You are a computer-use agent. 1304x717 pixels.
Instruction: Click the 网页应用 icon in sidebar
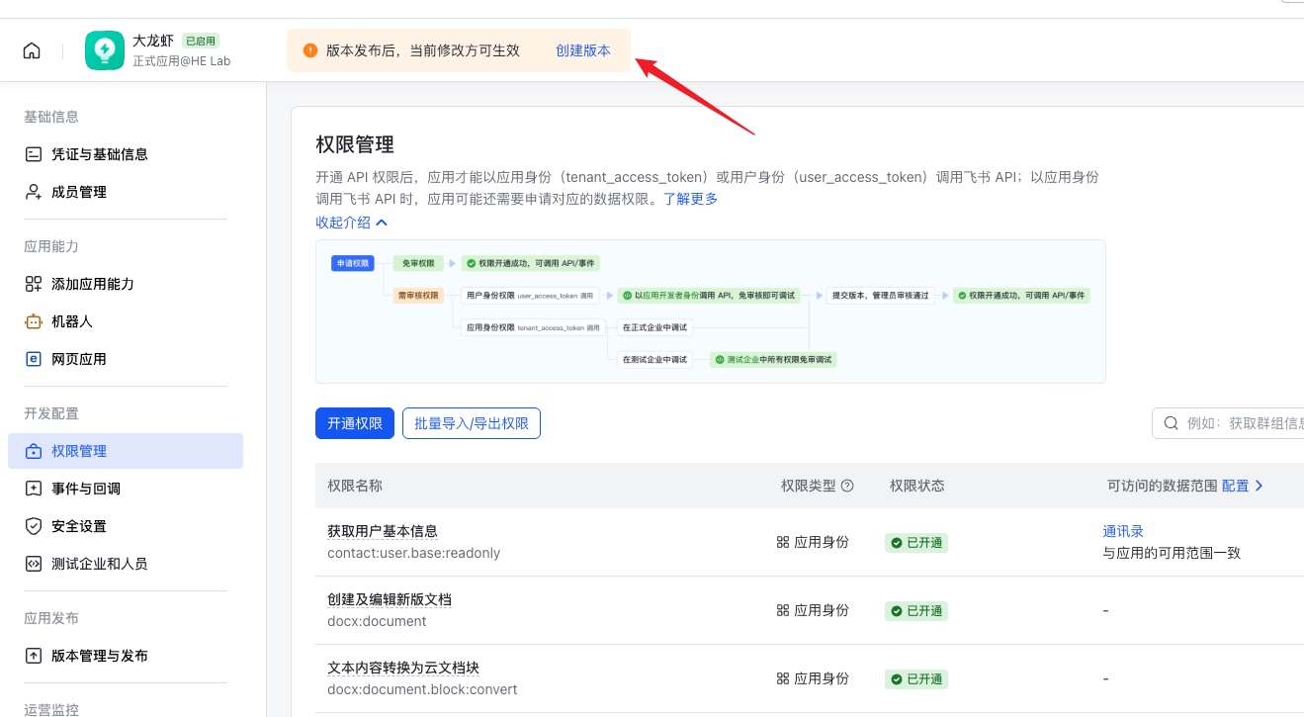coord(34,359)
